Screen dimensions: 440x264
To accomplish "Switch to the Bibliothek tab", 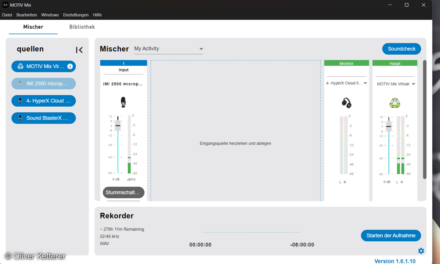I will point(82,27).
